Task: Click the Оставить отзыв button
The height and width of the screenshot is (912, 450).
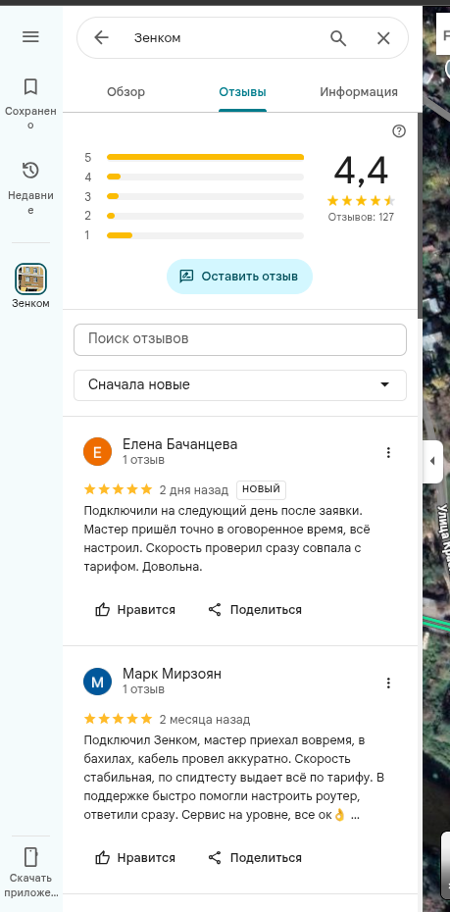Action: 239,277
